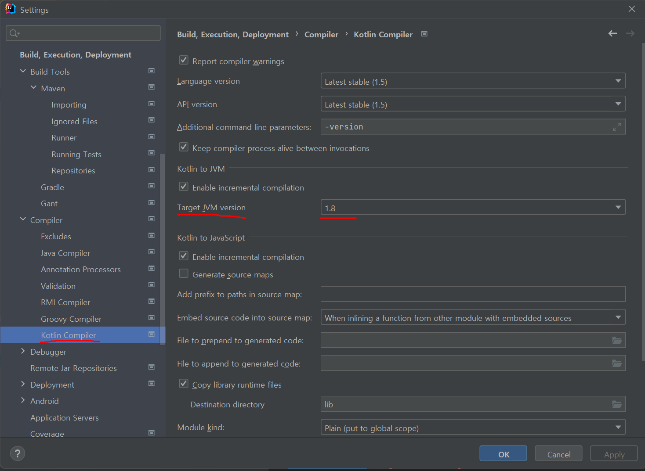Click project icon next to Annotation Processors
Viewport: 645px width, 471px height.
[x=152, y=268]
